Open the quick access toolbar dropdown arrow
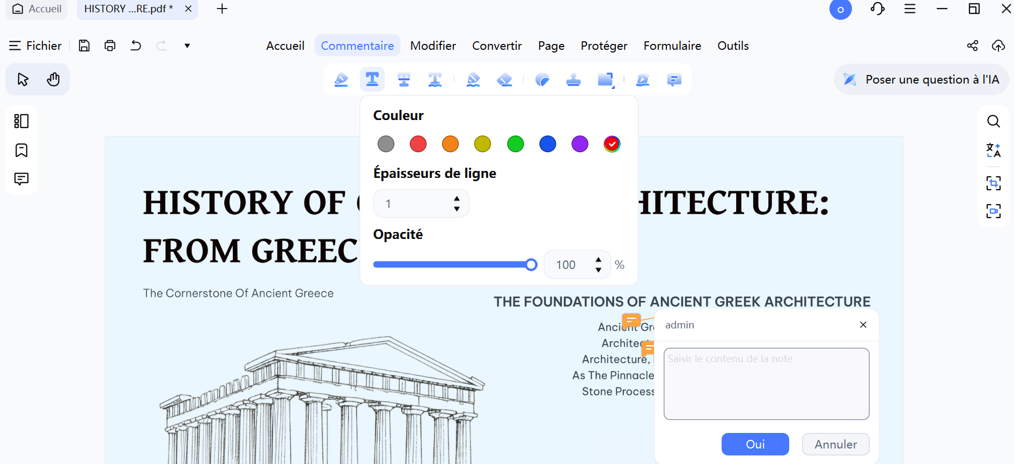The height and width of the screenshot is (464, 1014). tap(187, 46)
